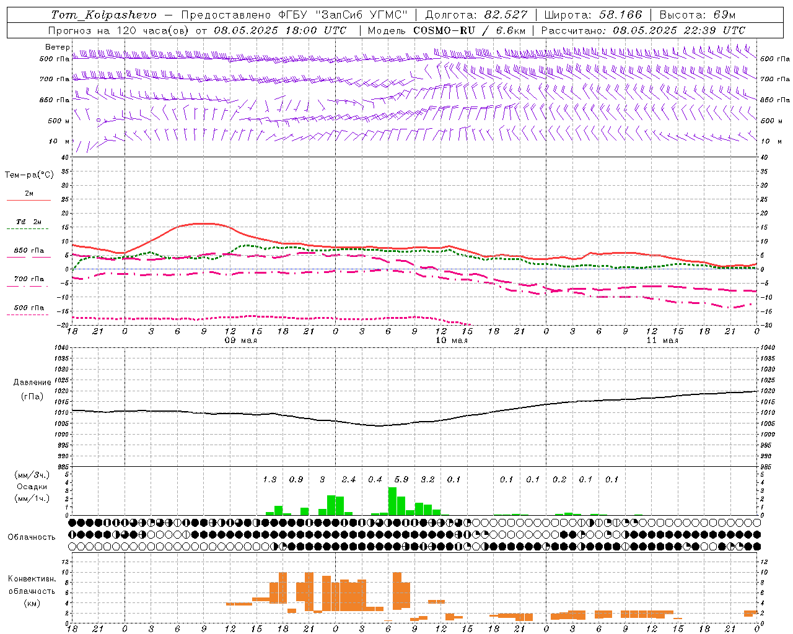Click the 'Высота: 69м' elevation text
The image size is (793, 634).
click(698, 15)
